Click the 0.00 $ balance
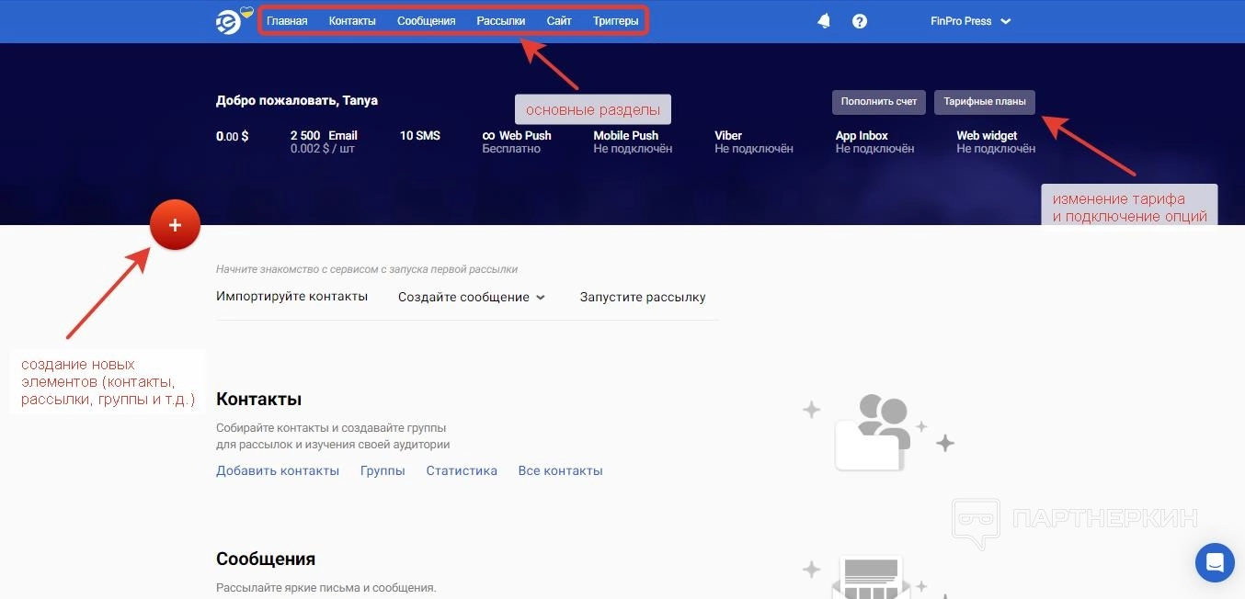Image resolution: width=1245 pixels, height=599 pixels. click(x=233, y=136)
